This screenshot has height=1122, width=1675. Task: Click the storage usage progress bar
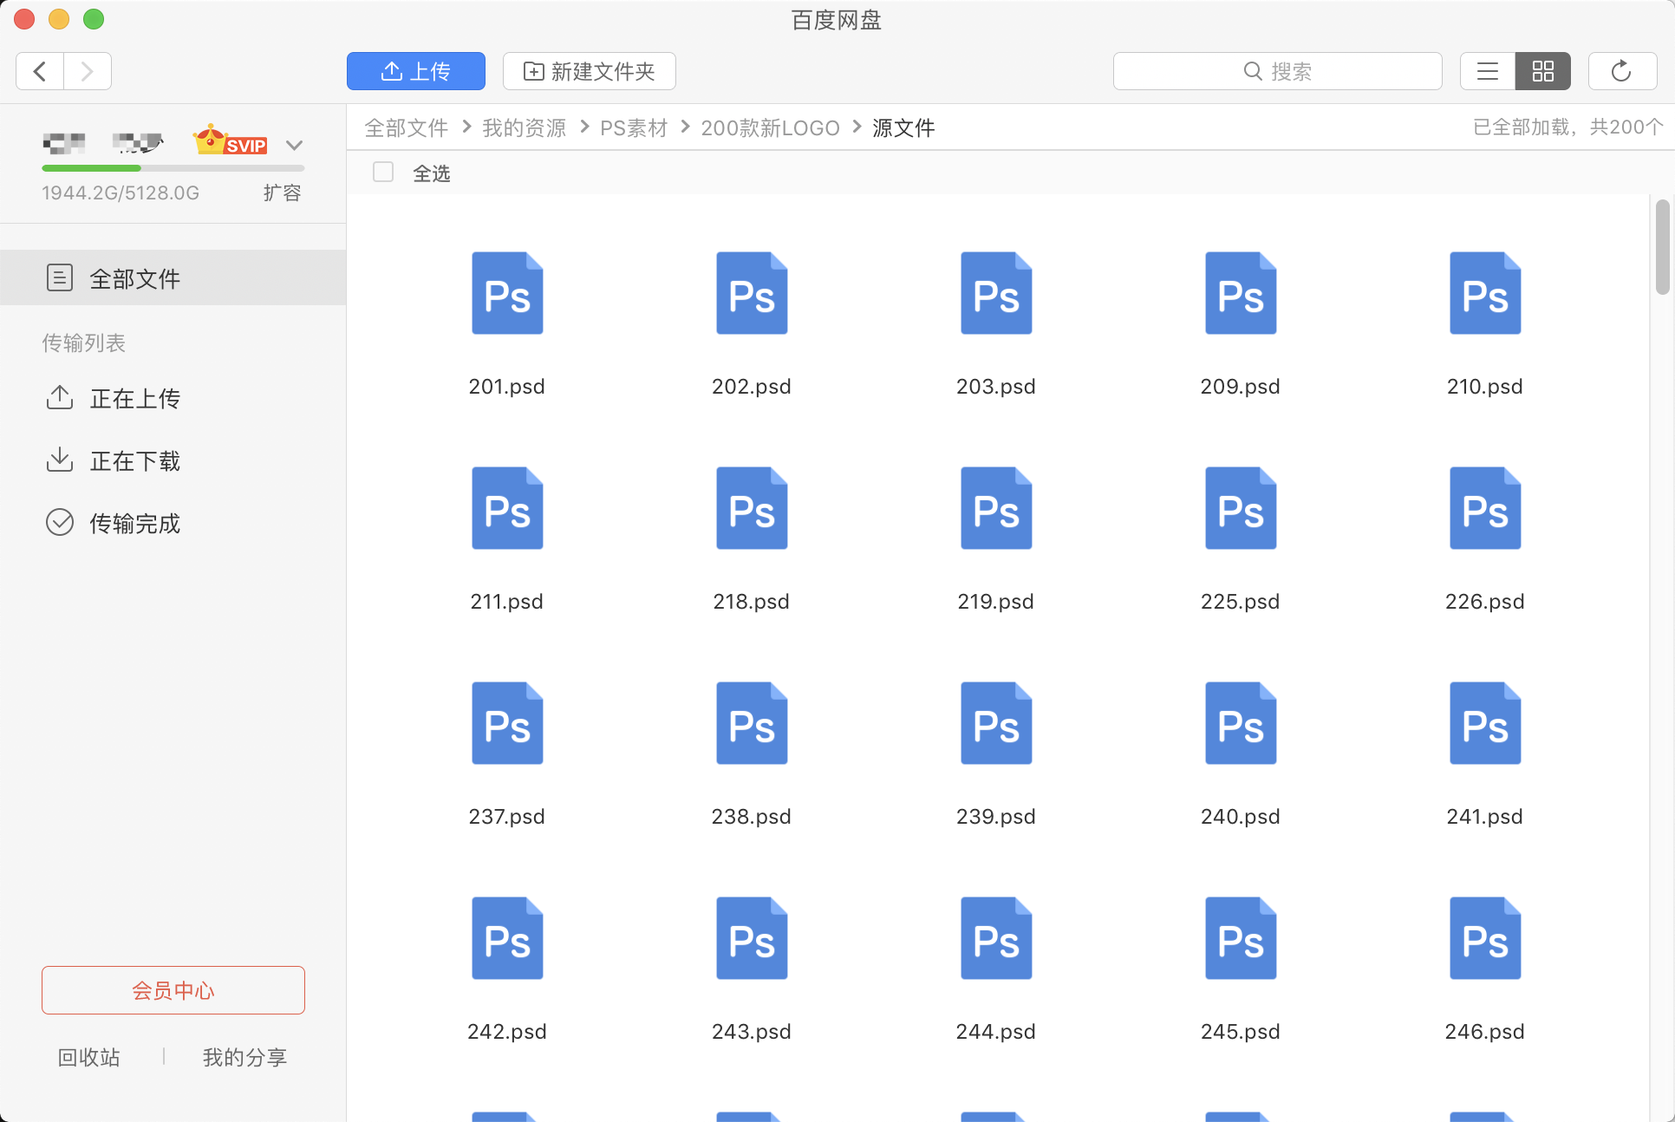(x=173, y=167)
